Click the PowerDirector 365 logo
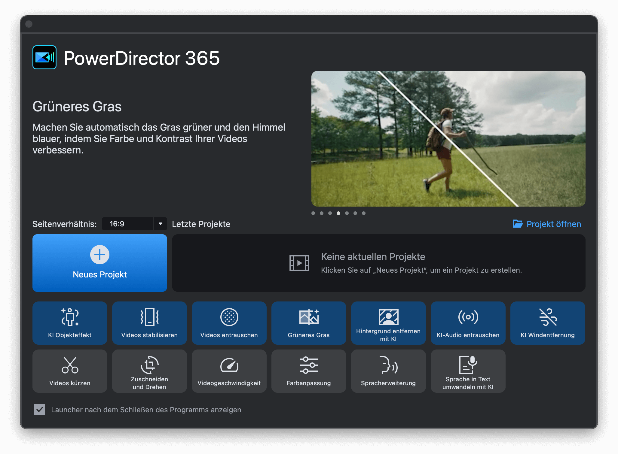618x454 pixels. coord(44,57)
